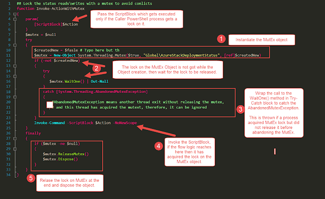The width and height of the screenshot is (325, 199).
Task: Click '$null' on line 7
Action: [50, 35]
